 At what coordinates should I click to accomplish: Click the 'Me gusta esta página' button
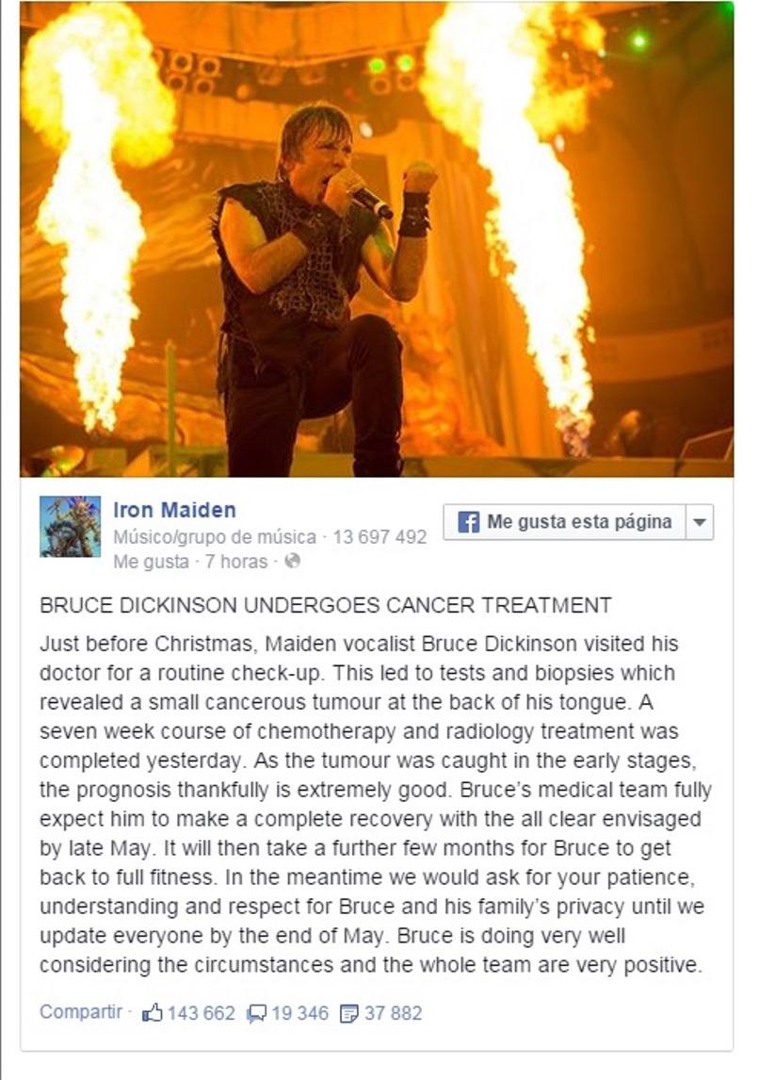point(564,521)
